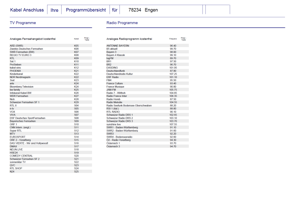This screenshot has height=208, width=295.
Task: Click the 'RTL SHOP' entry
Action: click(16, 168)
